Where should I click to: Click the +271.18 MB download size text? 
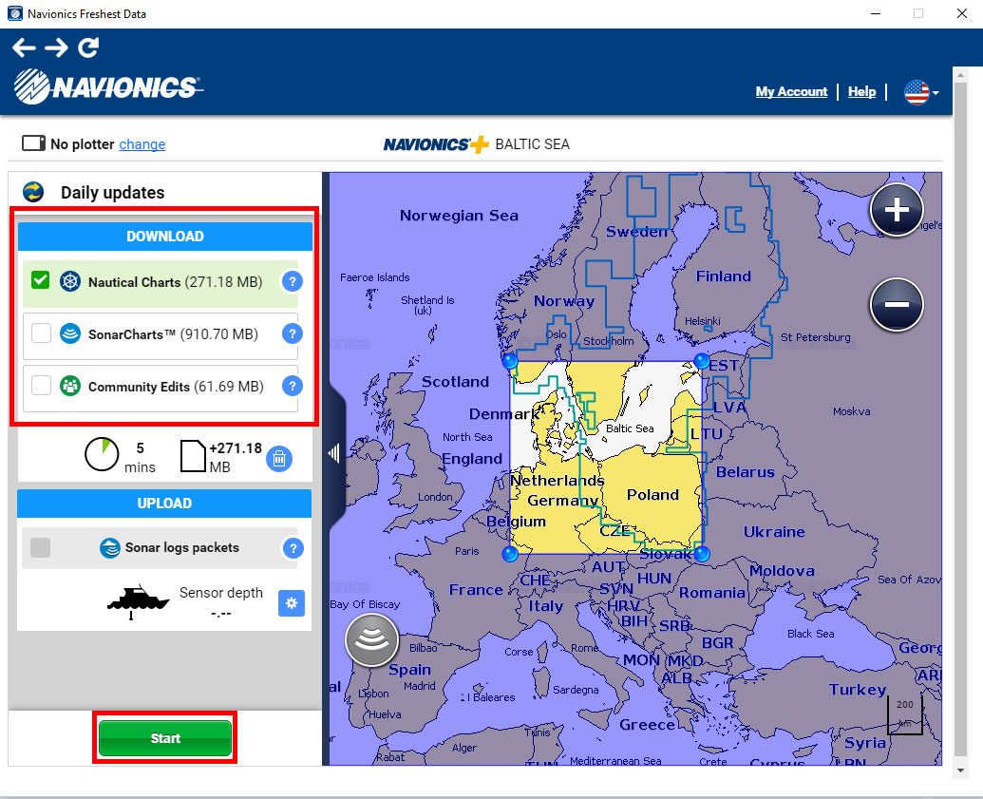click(236, 457)
